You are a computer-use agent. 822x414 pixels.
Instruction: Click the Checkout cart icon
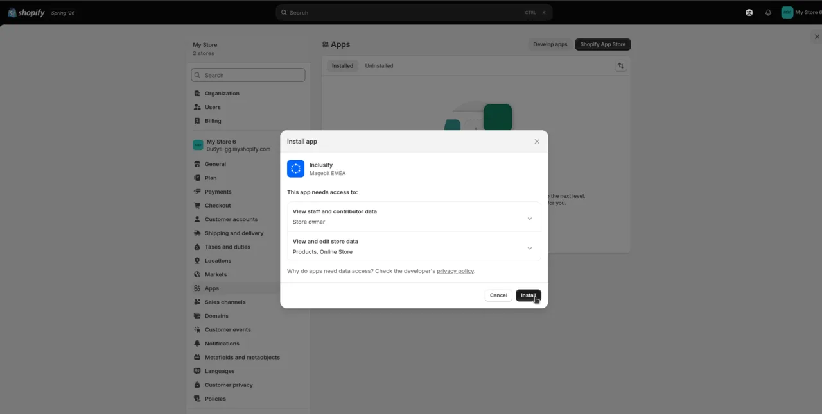pyautogui.click(x=198, y=206)
